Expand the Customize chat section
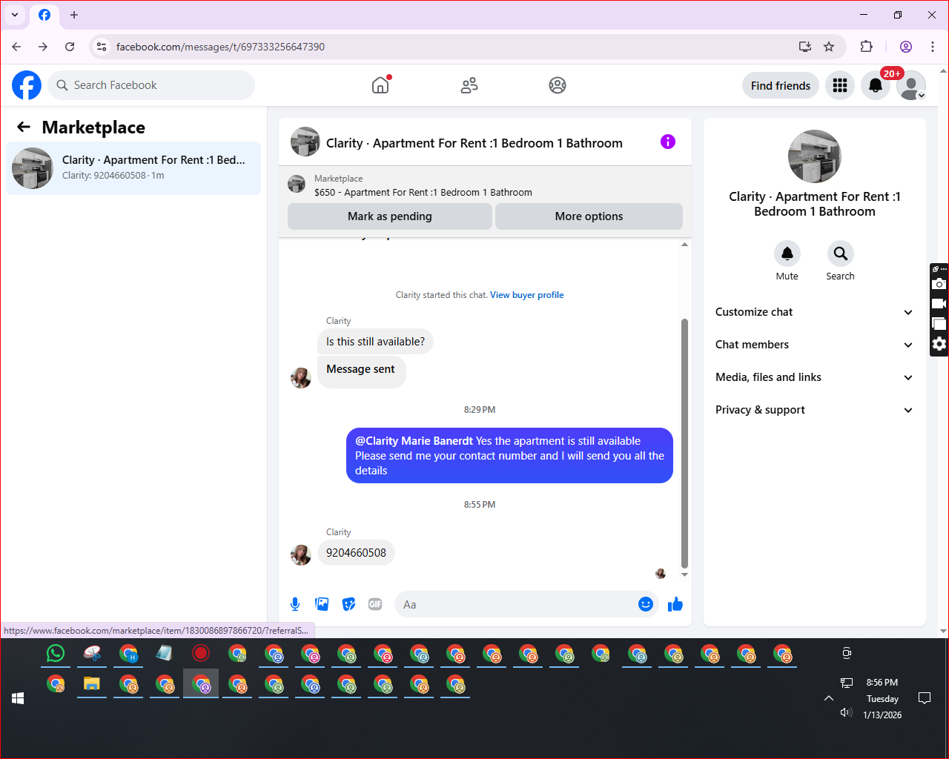949x759 pixels. coord(815,312)
